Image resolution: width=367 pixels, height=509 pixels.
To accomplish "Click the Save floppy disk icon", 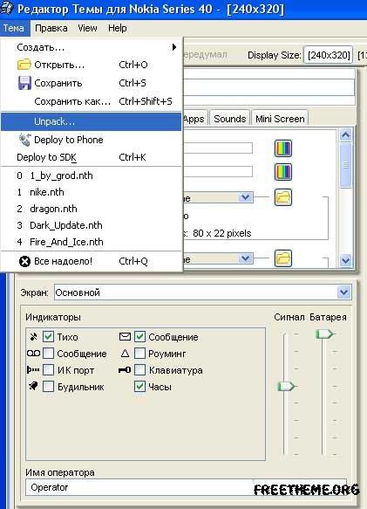I will coord(24,83).
